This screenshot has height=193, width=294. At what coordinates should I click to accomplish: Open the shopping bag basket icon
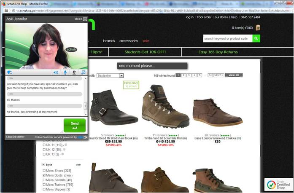pos(258,28)
